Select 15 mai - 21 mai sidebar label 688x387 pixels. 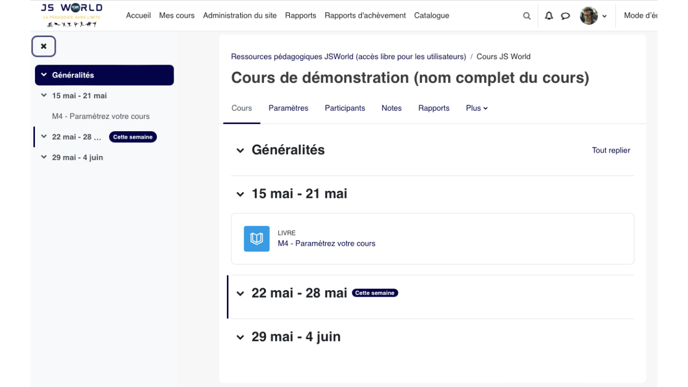point(80,96)
